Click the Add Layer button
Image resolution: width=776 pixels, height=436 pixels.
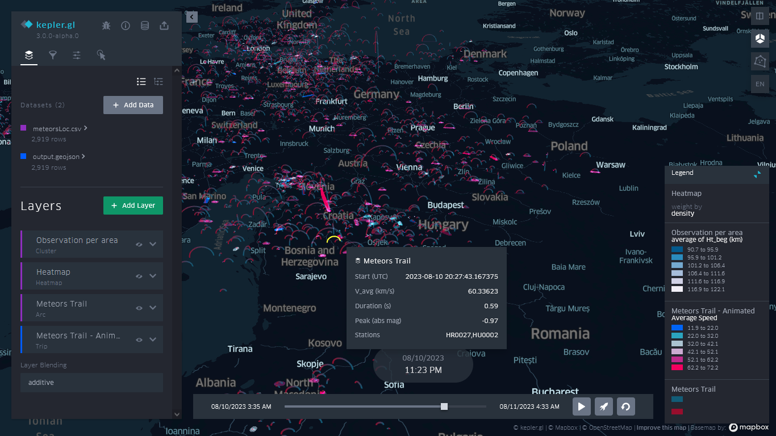pos(133,206)
